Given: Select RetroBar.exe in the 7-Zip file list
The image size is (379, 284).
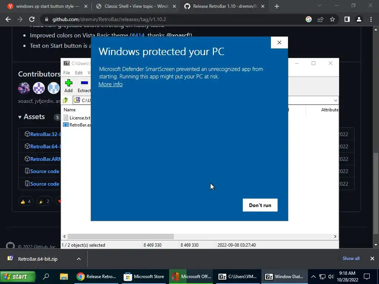Looking at the screenshot, I should tap(77, 125).
